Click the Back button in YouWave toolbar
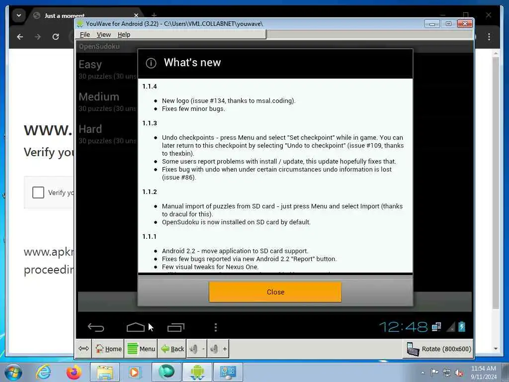The width and height of the screenshot is (509, 382). pyautogui.click(x=172, y=349)
